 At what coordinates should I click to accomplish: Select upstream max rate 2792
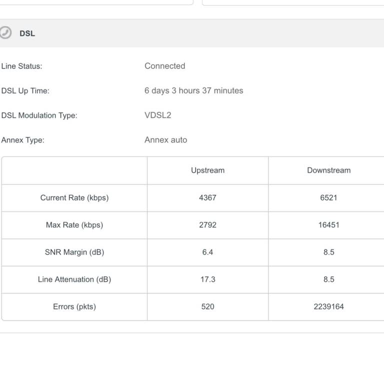click(x=207, y=225)
